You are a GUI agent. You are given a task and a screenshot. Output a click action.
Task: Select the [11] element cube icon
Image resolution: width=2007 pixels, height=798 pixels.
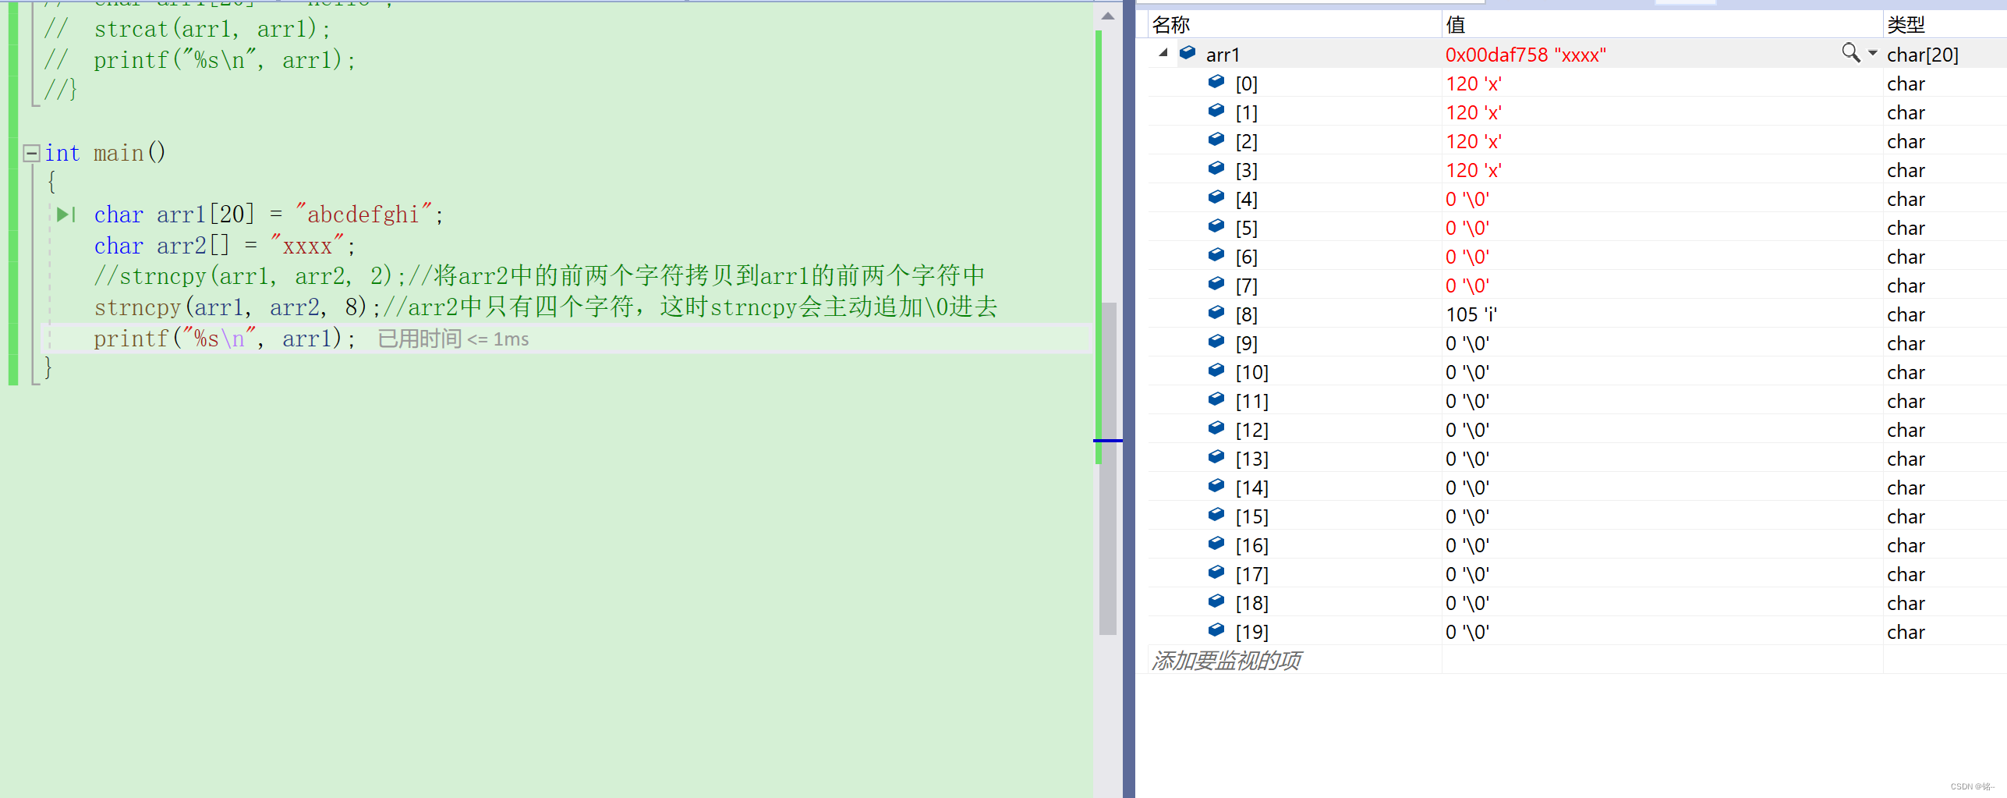(x=1216, y=399)
